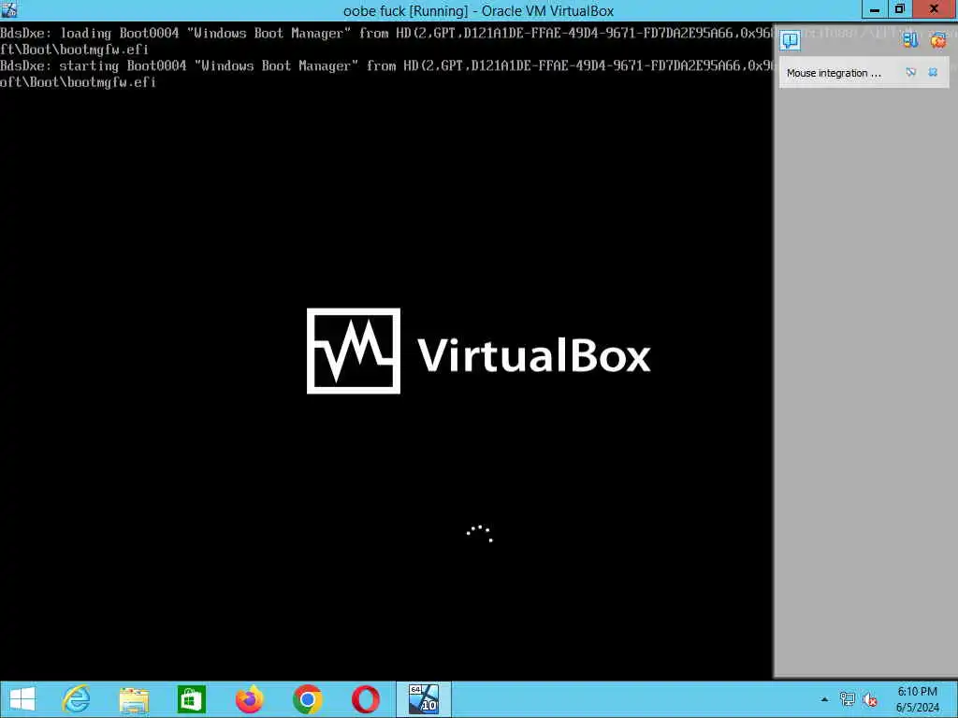Open the VirtualBox window system menu icon
The image size is (958, 718).
(9, 9)
